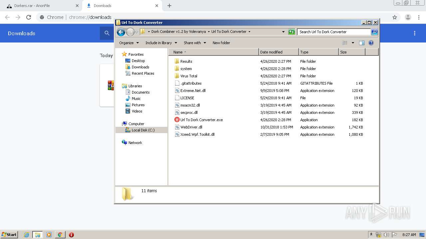Click the Chrome taskbar icon

[x=60, y=235]
